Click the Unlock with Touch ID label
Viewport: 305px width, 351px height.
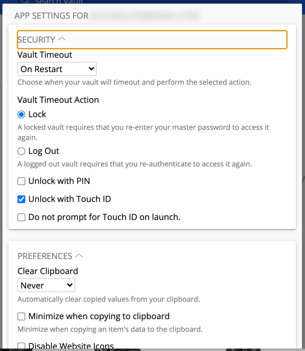coord(70,199)
